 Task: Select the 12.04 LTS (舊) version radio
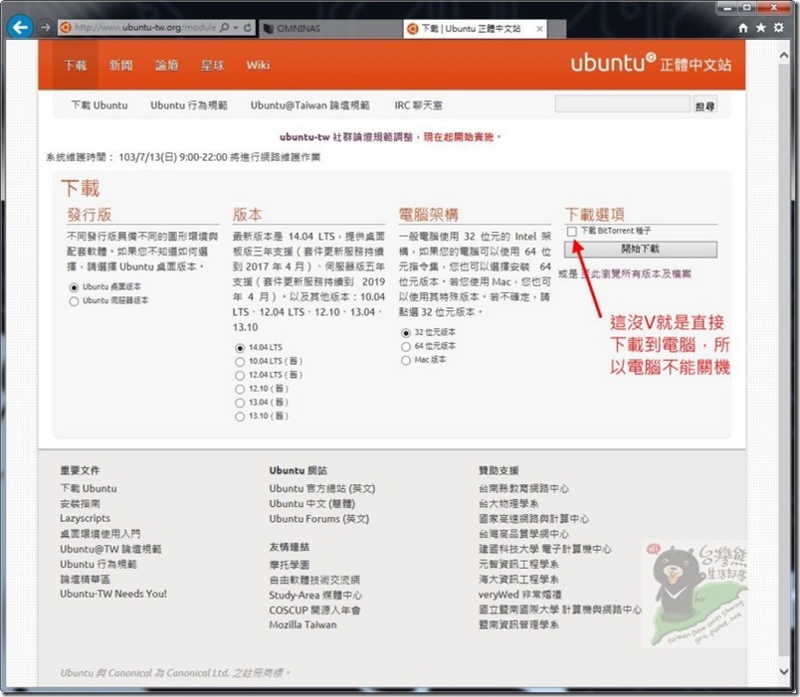point(240,376)
